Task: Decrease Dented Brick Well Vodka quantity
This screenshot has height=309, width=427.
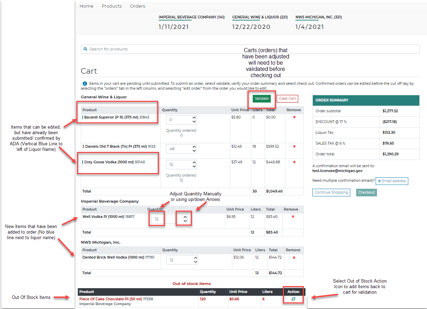Action: click(195, 262)
